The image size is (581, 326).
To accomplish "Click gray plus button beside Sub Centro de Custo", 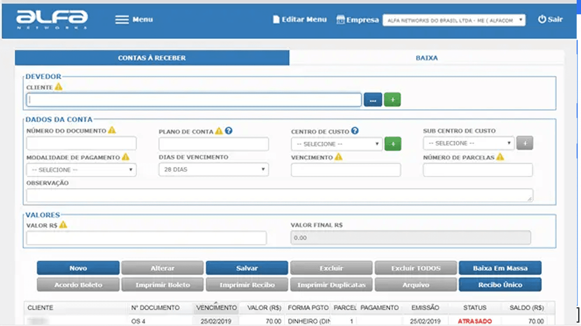I will coord(525,143).
